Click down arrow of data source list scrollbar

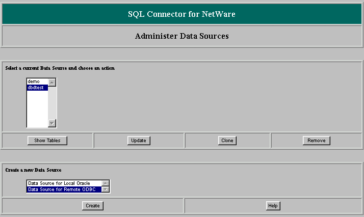(52, 123)
